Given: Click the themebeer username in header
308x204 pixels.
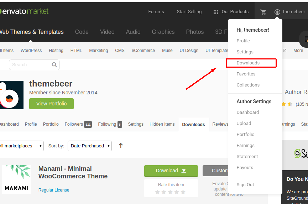Looking at the screenshot, I should (x=294, y=12).
